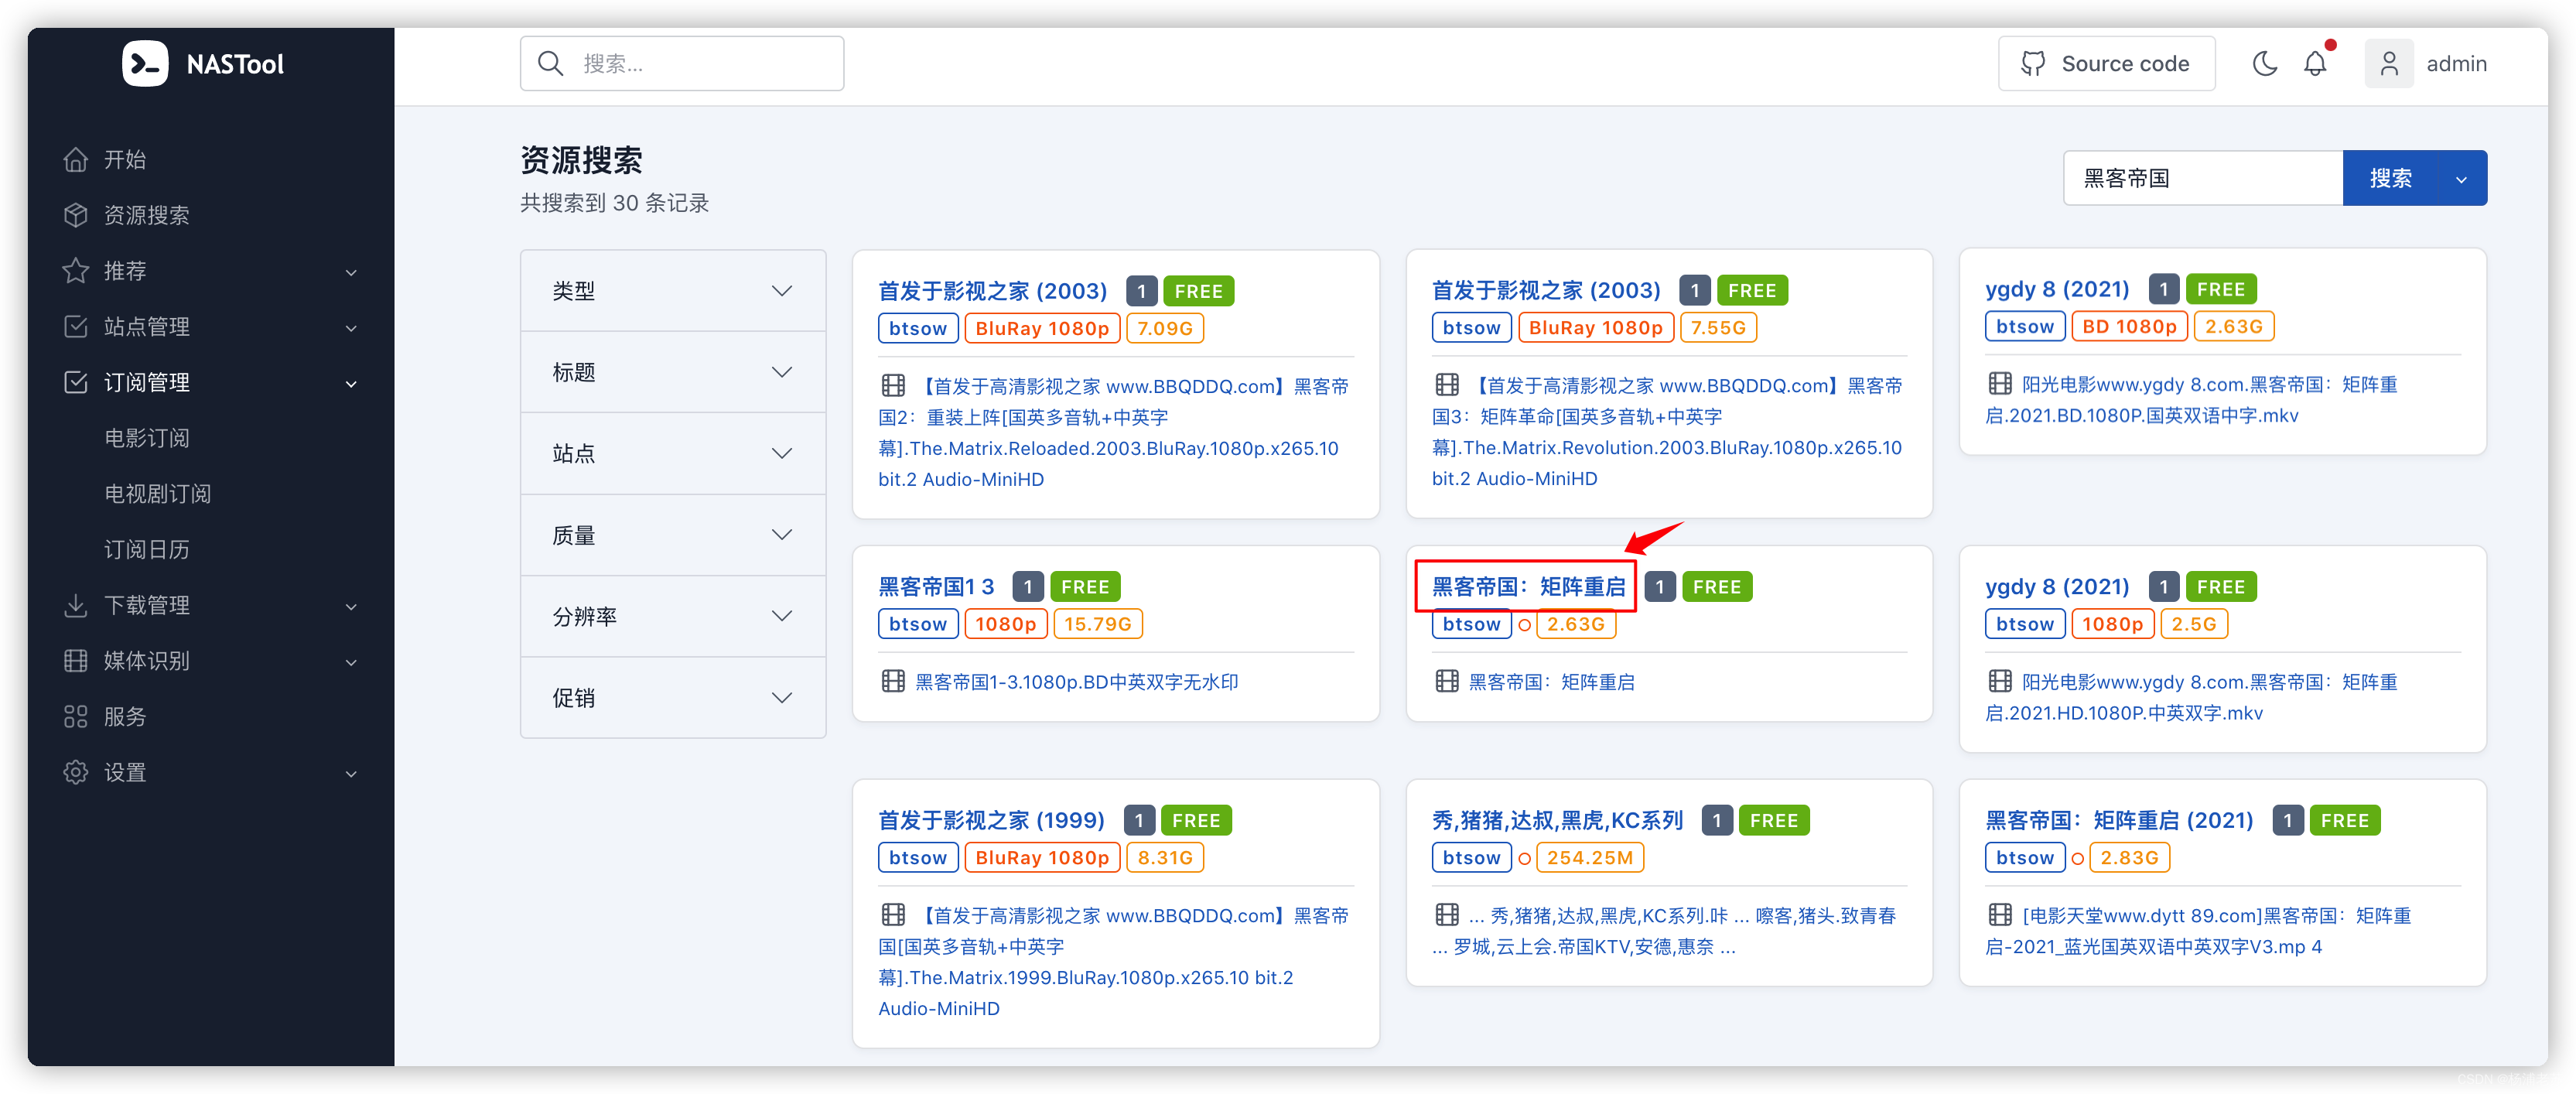Screen dimensions: 2576x1094
Task: Open the 黑客帝国：矩阵重启 result link
Action: tap(1527, 586)
